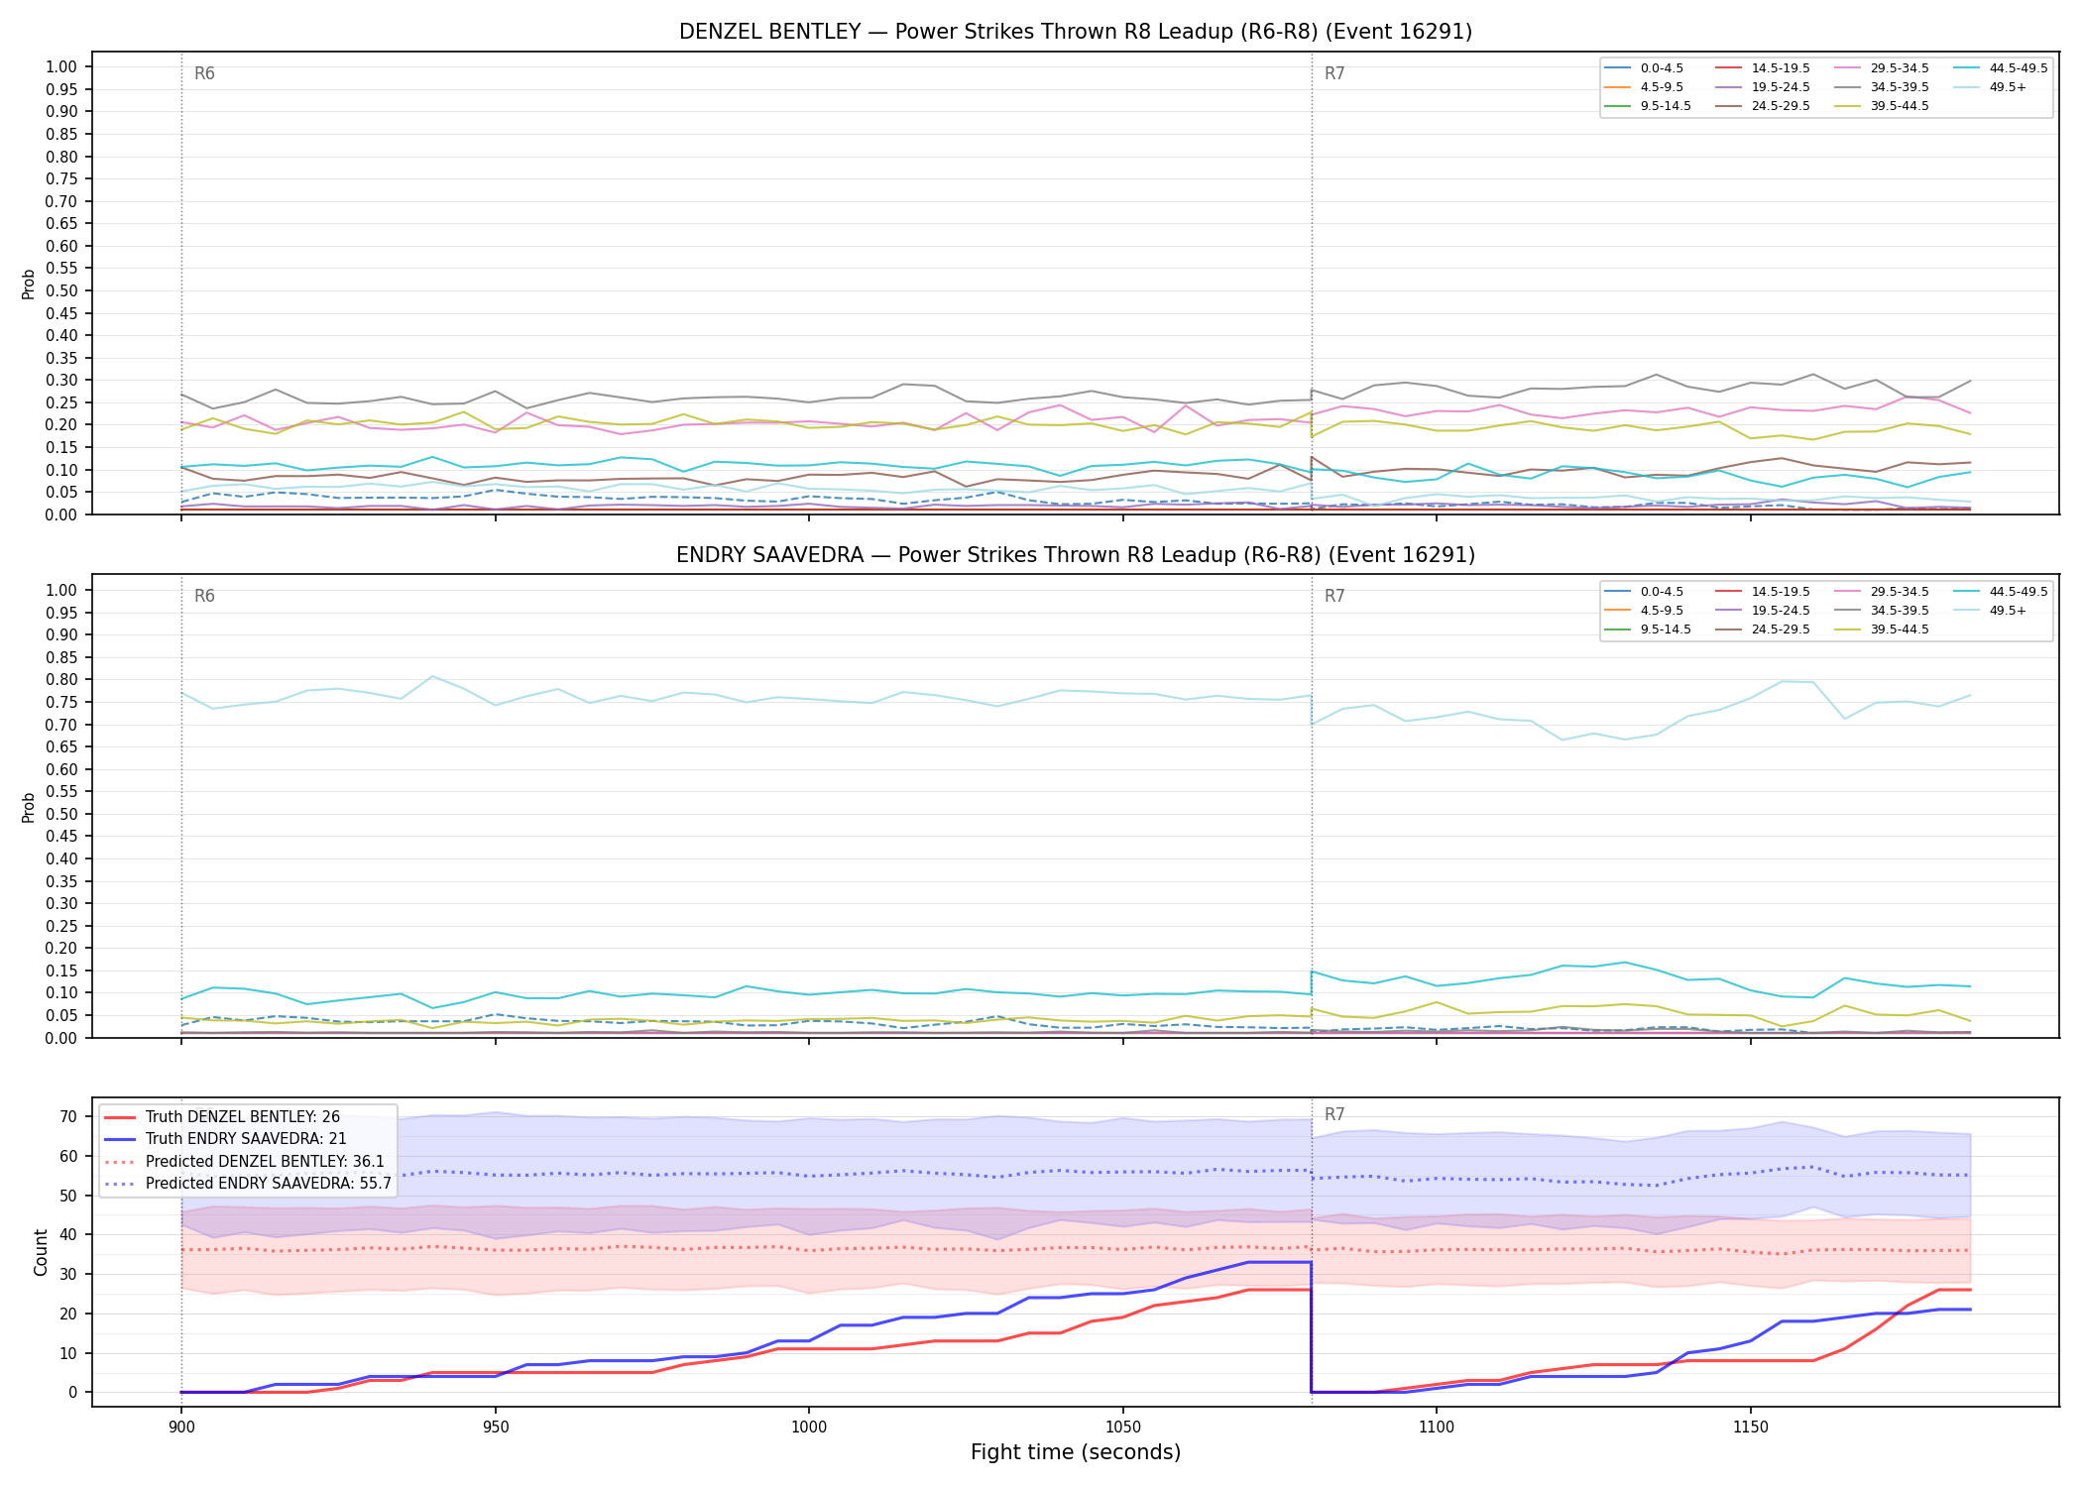Click the '0.50' y tick in Bentley chart
The height and width of the screenshot is (1487, 2082).
[x=61, y=291]
